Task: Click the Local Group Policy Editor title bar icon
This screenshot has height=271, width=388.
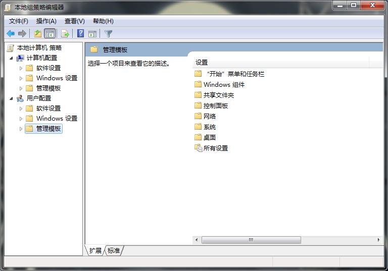Action: click(8, 8)
